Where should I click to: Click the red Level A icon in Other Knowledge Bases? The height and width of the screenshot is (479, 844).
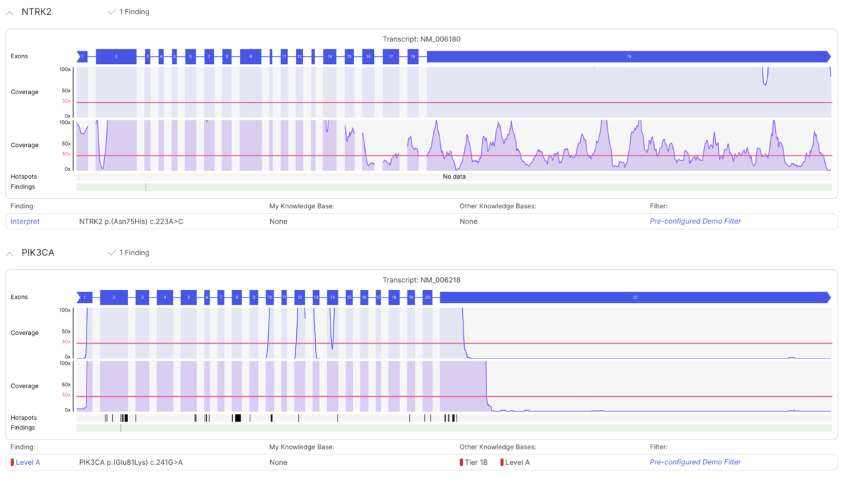pyautogui.click(x=501, y=462)
